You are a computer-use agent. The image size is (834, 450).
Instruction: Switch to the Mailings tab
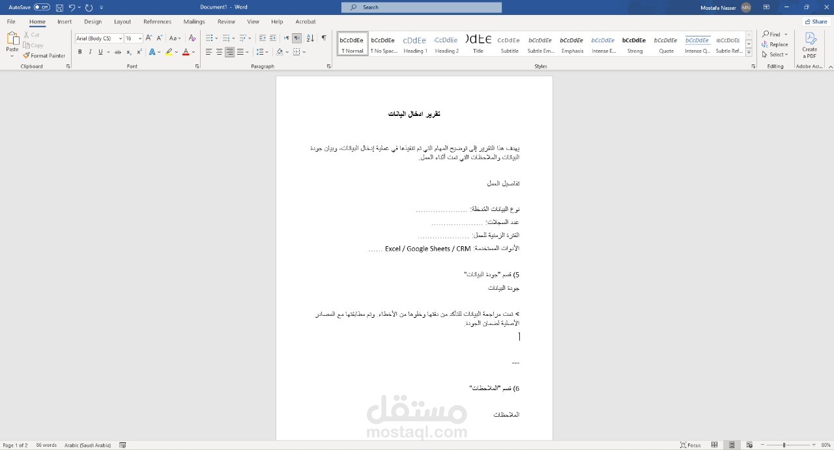[x=194, y=21]
